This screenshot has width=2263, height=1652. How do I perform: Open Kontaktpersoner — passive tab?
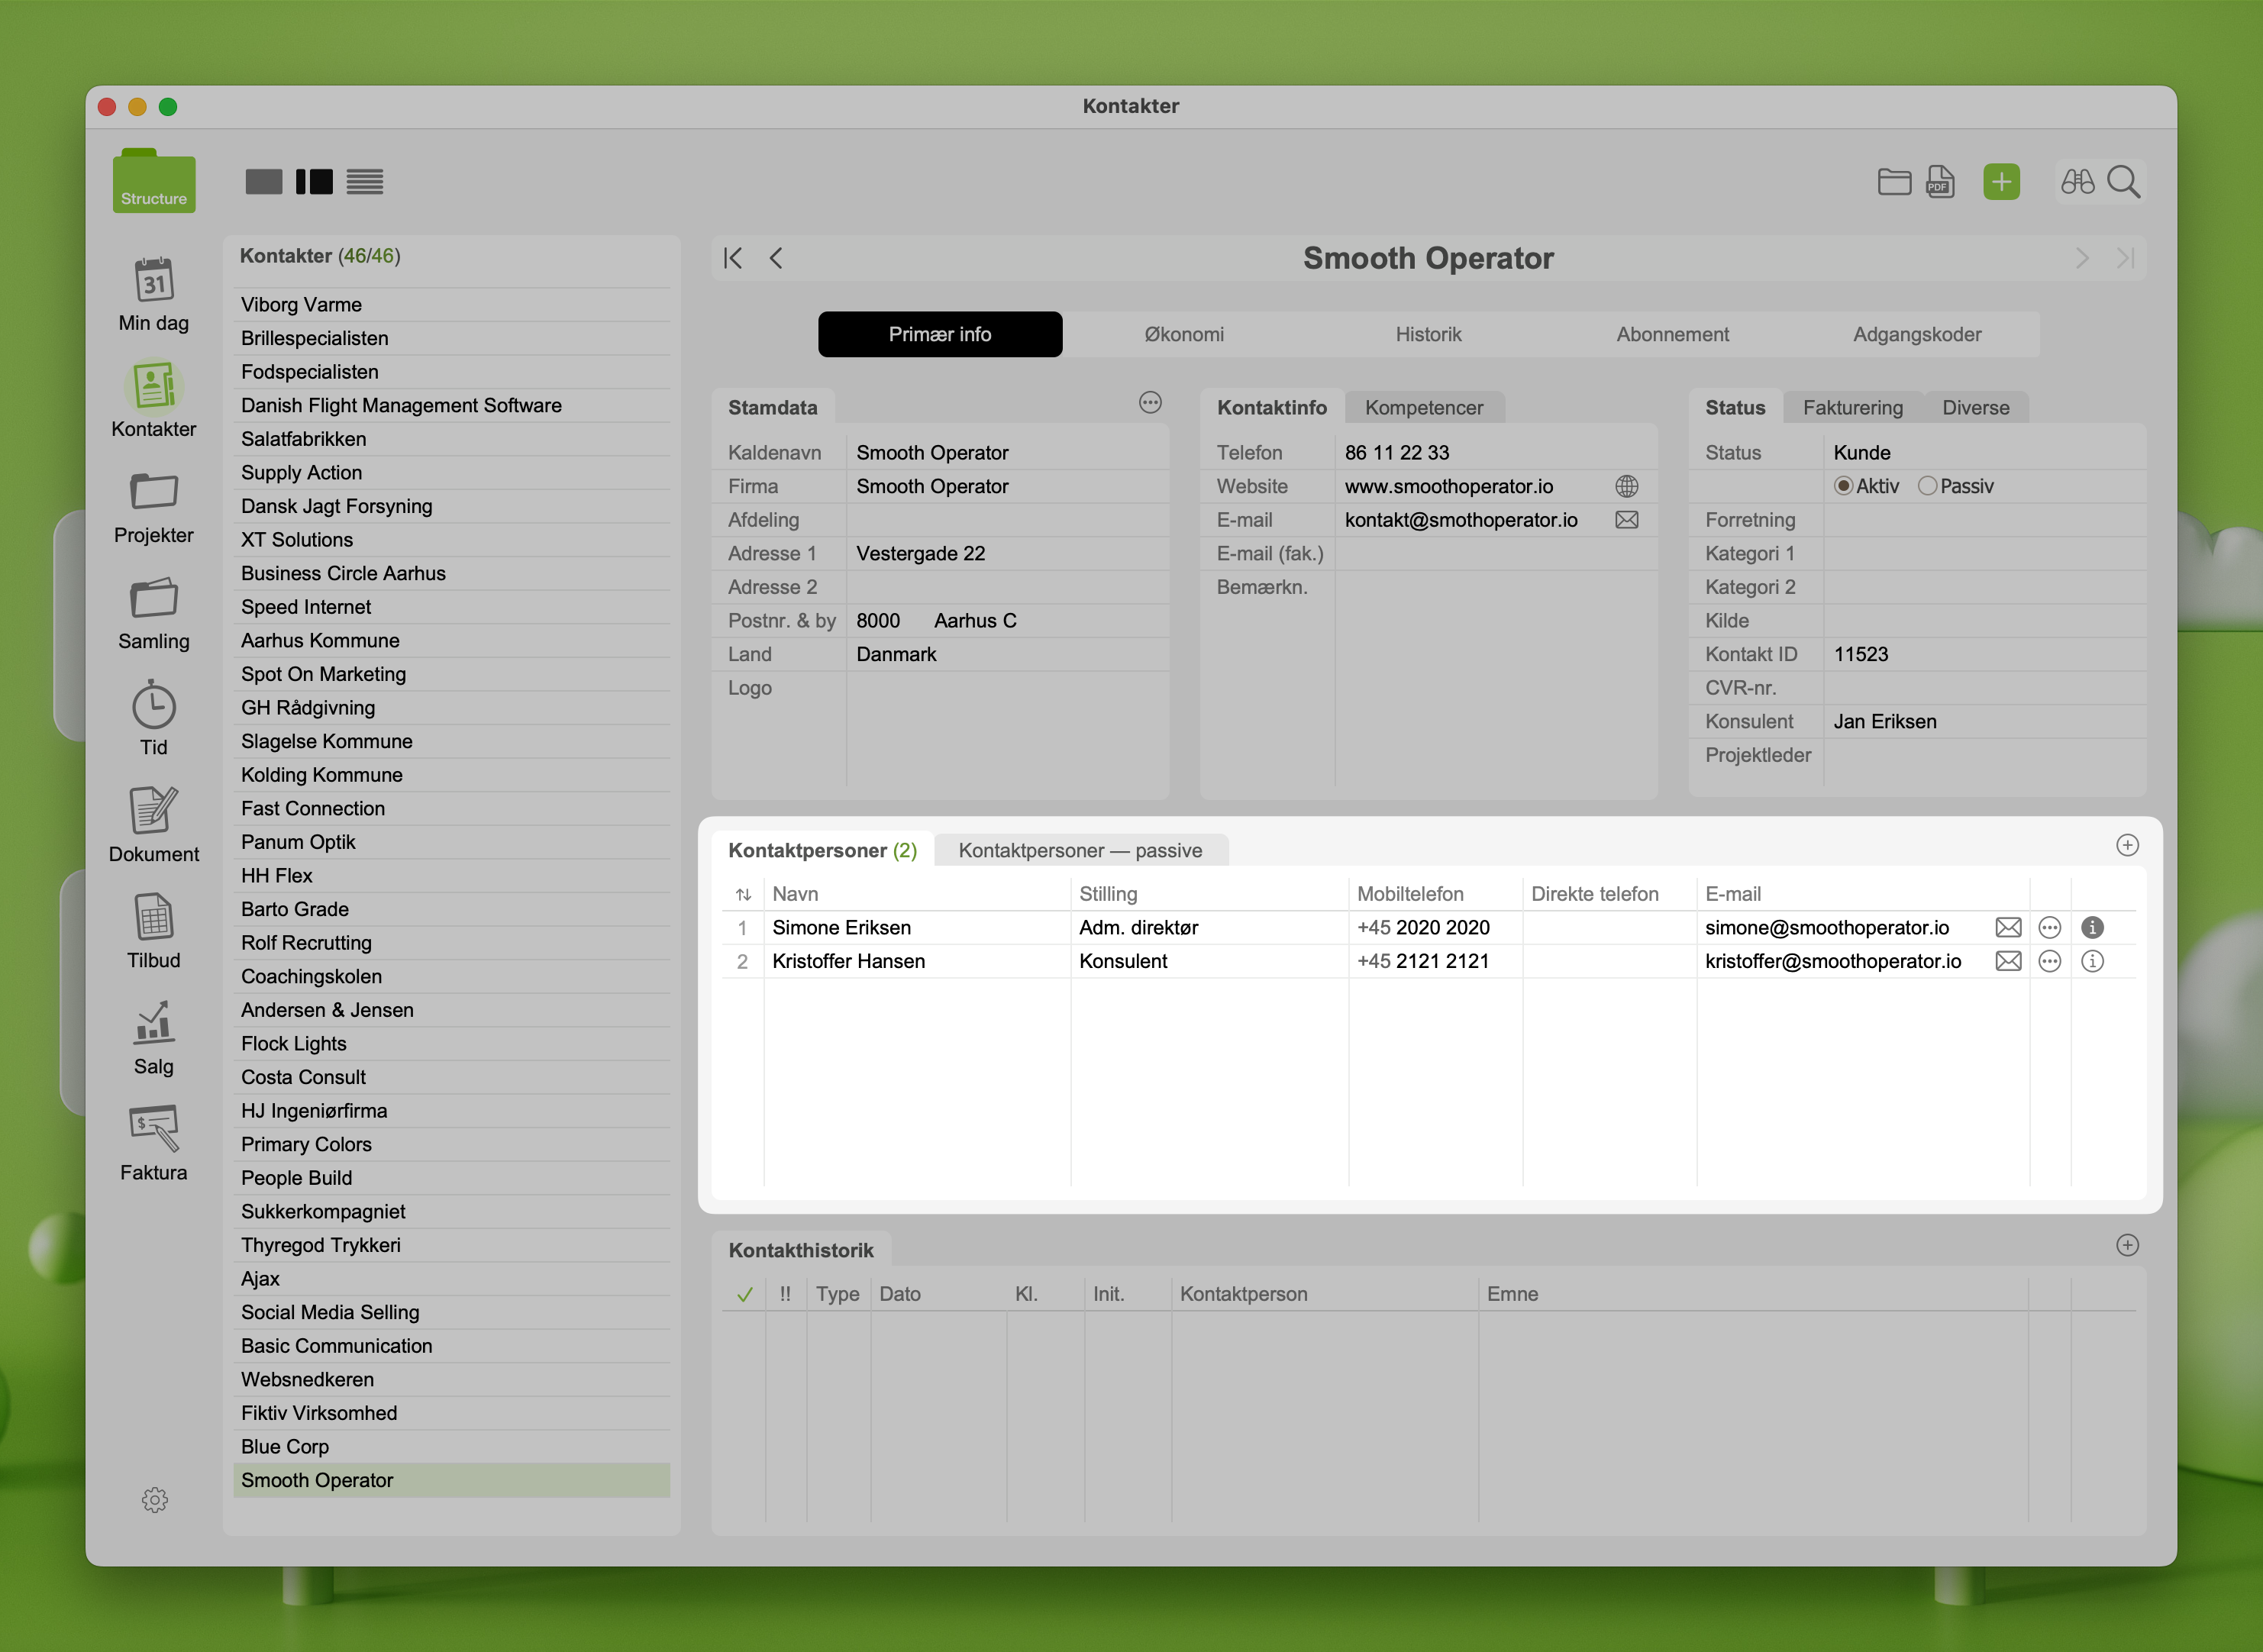point(1080,851)
